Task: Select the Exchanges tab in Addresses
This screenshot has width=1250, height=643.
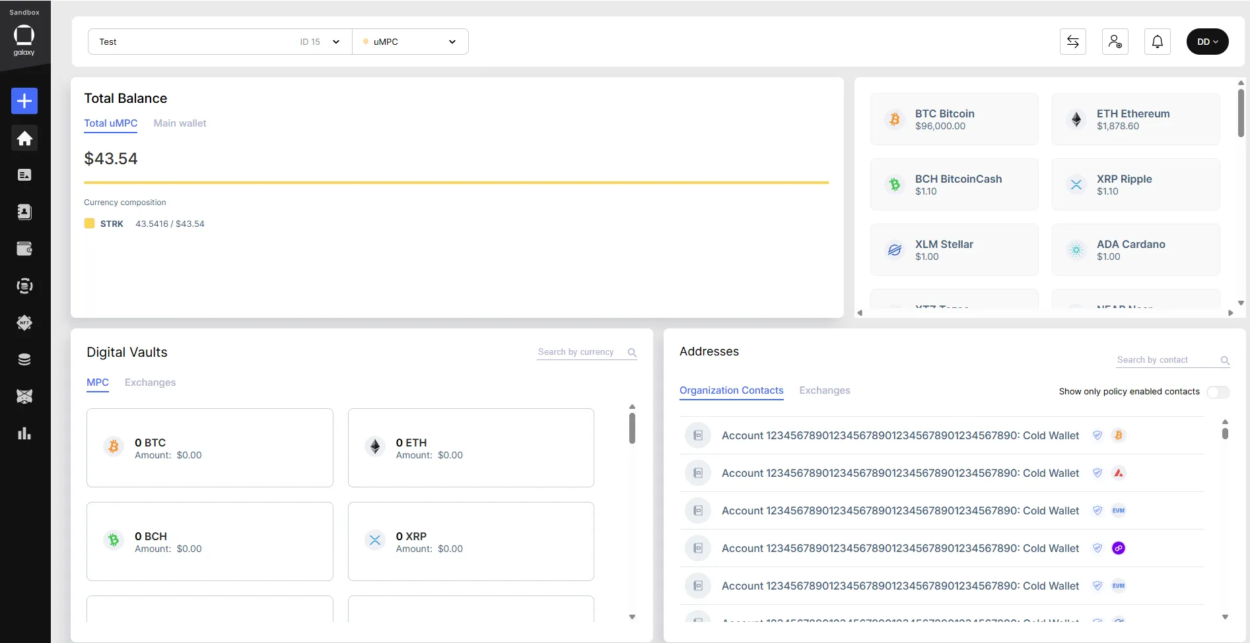Action: [825, 390]
